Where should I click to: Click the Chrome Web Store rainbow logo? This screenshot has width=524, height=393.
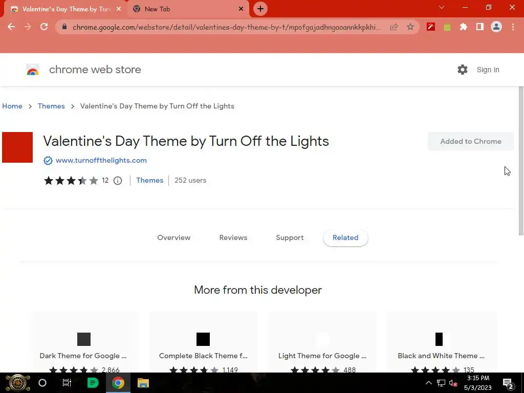(33, 70)
